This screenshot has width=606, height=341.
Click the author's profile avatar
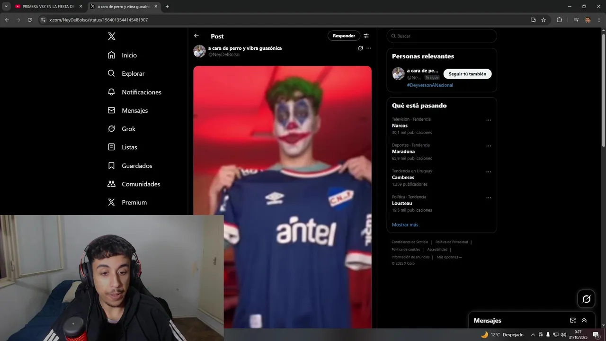[199, 51]
